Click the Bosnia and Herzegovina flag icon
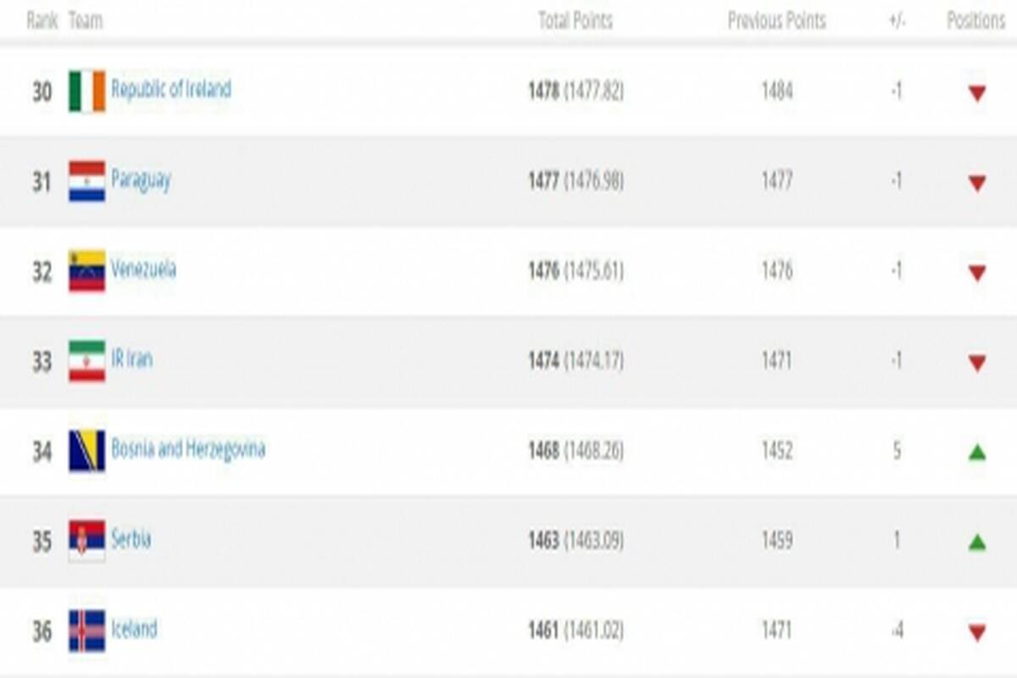Viewport: 1017px width, 678px height. [87, 451]
